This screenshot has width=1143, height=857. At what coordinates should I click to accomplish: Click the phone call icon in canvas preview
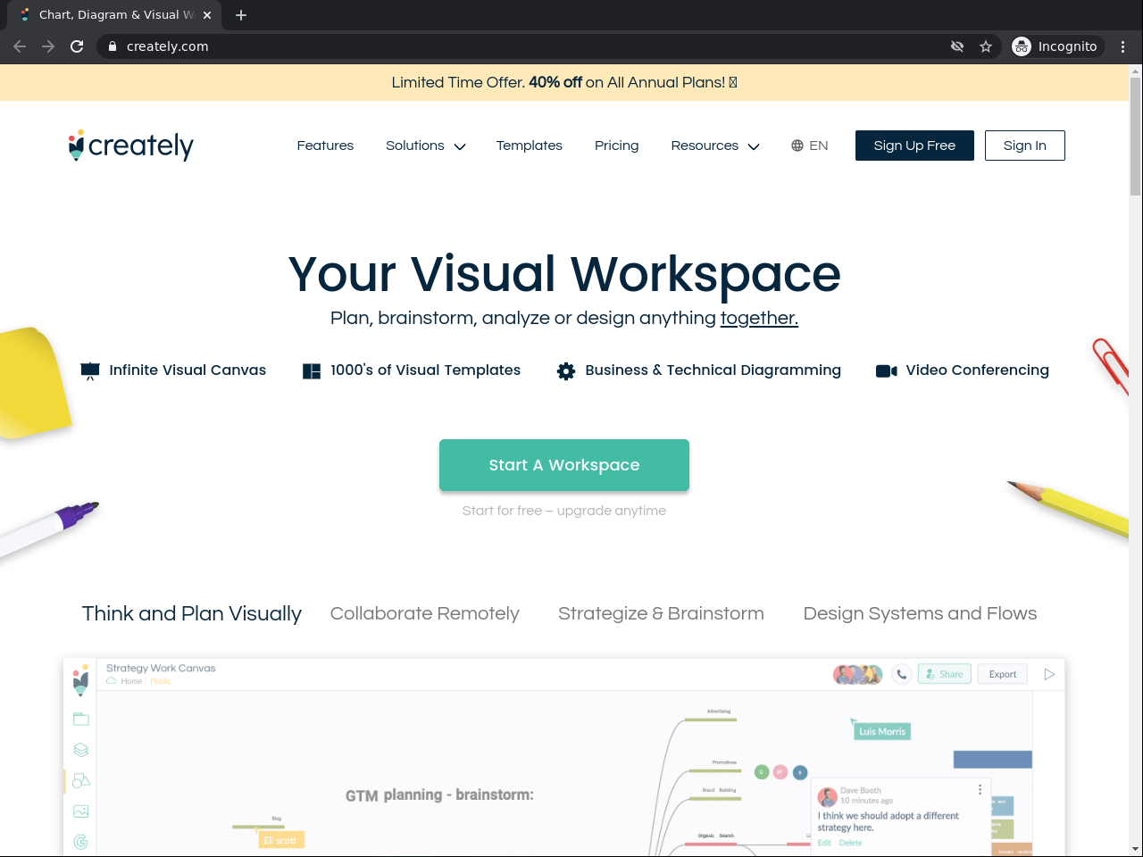click(902, 674)
